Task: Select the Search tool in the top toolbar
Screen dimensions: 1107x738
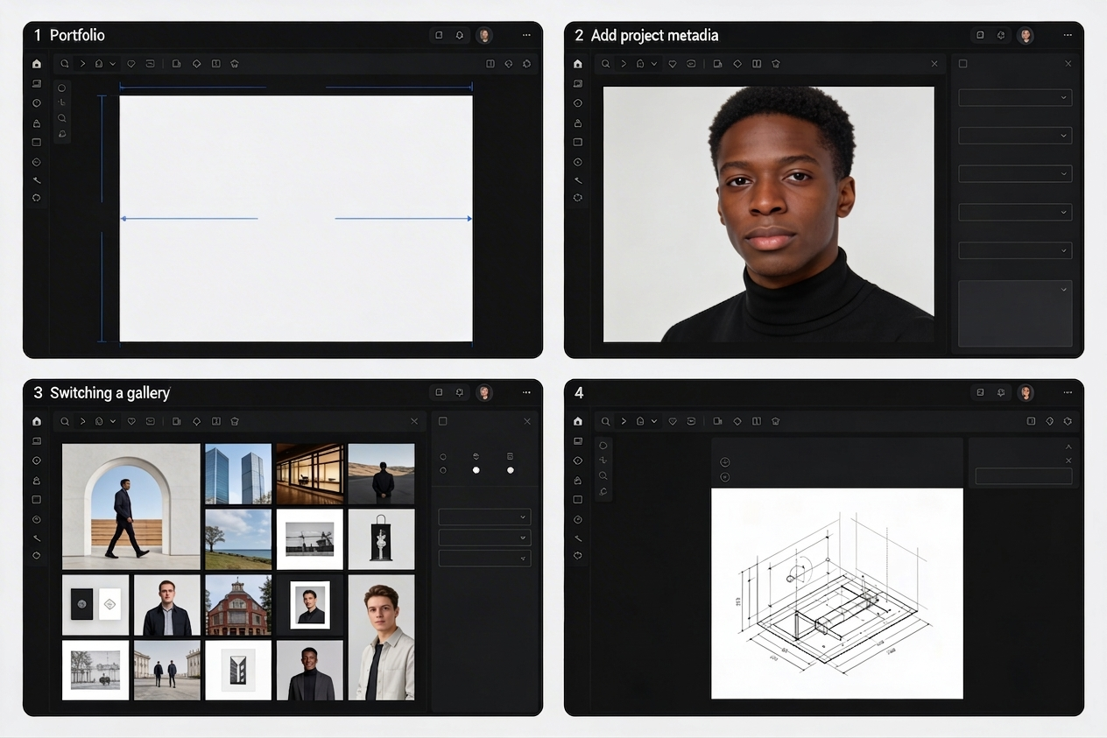Action: coord(64,63)
